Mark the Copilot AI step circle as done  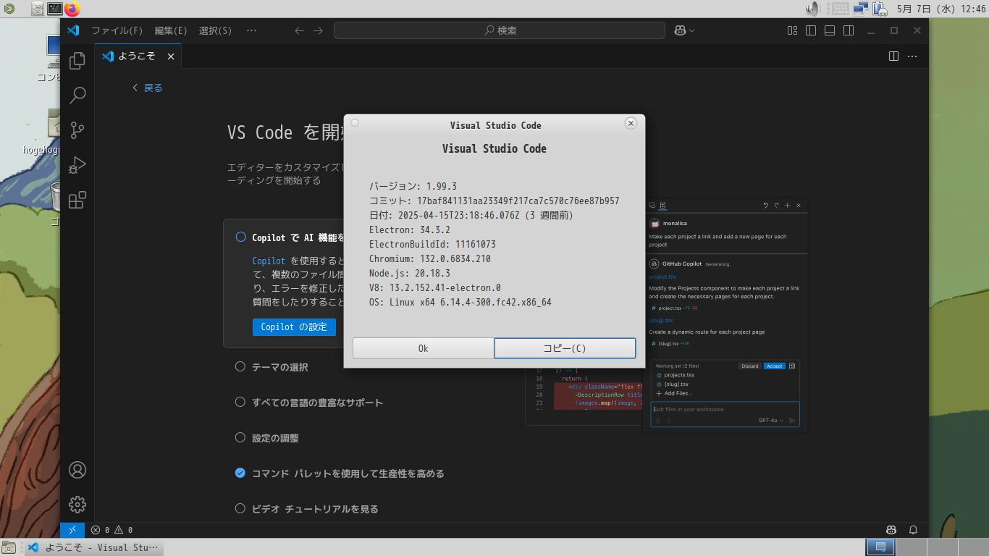[240, 237]
